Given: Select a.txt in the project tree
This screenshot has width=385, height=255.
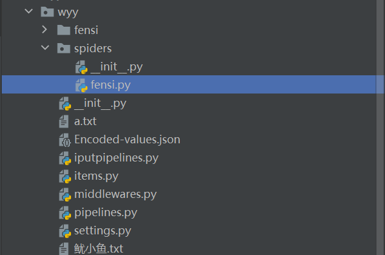Looking at the screenshot, I should click(85, 121).
